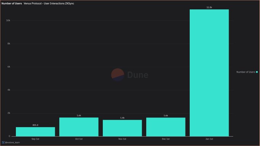The width and height of the screenshot is (260, 146).
Task: Select the Nov 1st bar
Action: click(x=122, y=128)
